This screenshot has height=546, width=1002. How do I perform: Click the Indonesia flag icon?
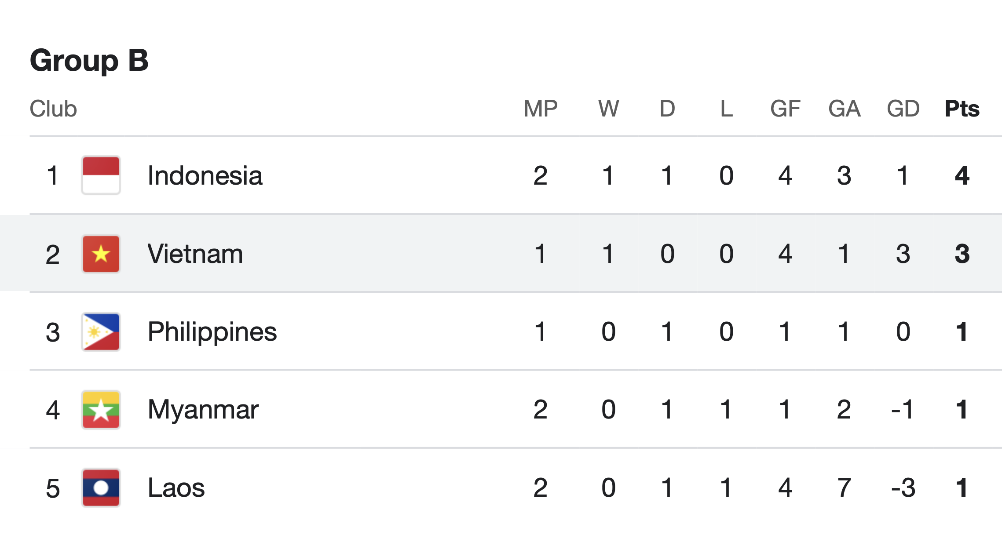click(101, 175)
